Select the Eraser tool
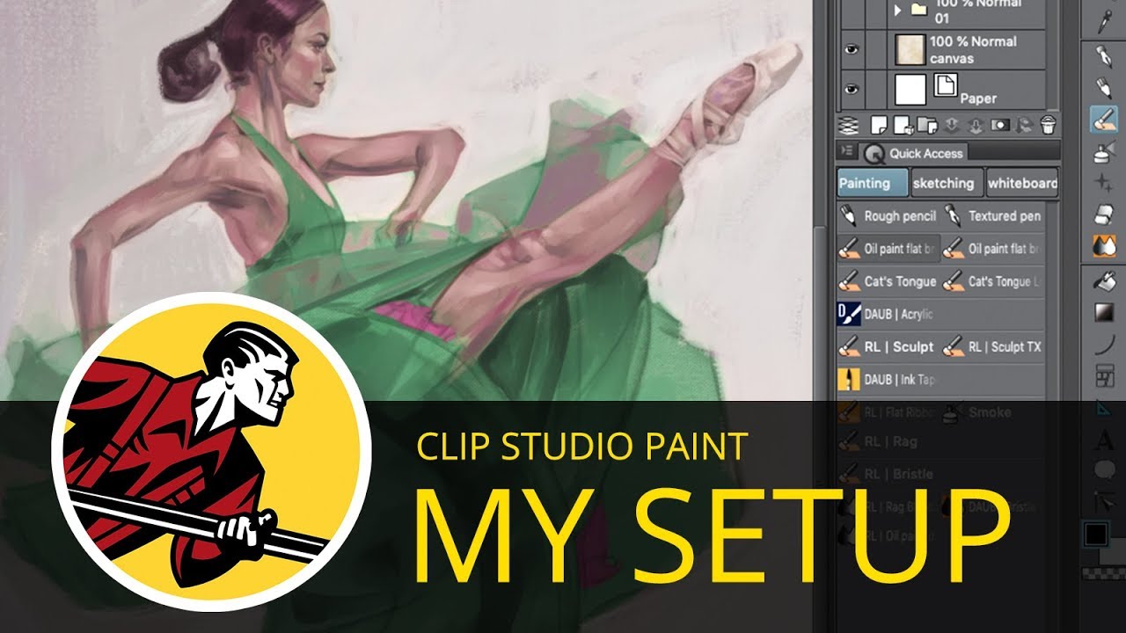Screen dimensions: 1126x633 (1104, 215)
